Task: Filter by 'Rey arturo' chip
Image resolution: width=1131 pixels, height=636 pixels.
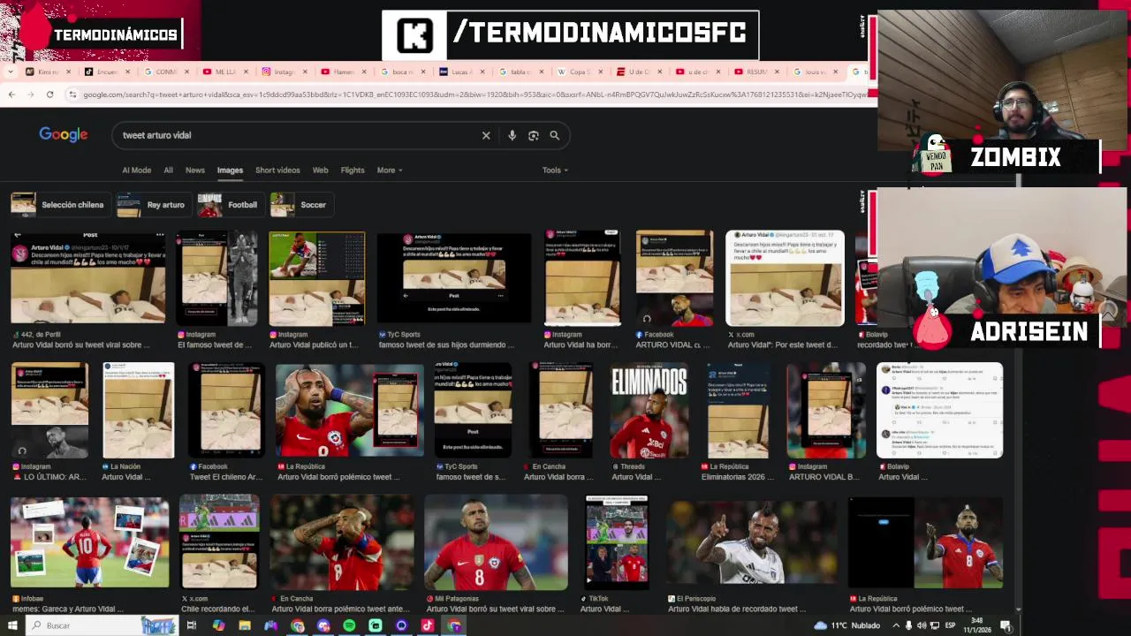Action: tap(152, 205)
